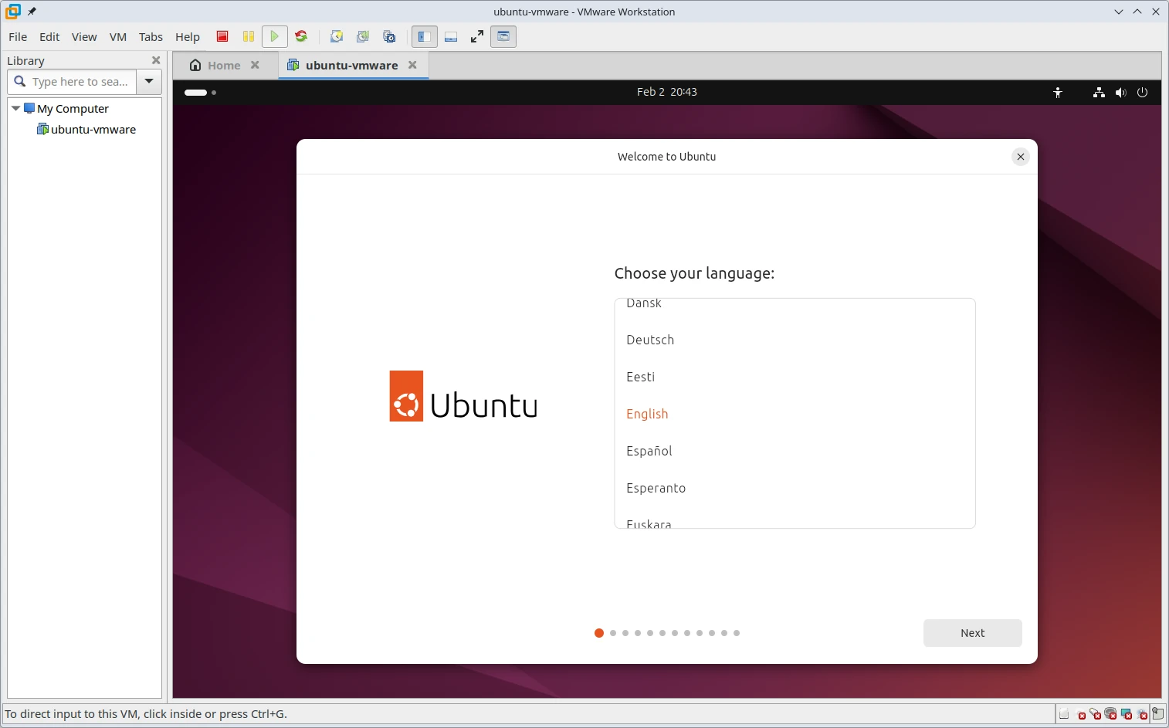
Task: Enter full screen mode
Action: click(x=477, y=36)
